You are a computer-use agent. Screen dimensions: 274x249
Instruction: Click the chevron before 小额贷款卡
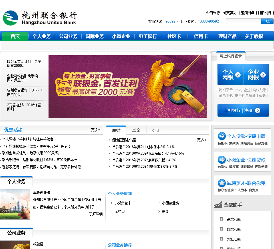111,203
